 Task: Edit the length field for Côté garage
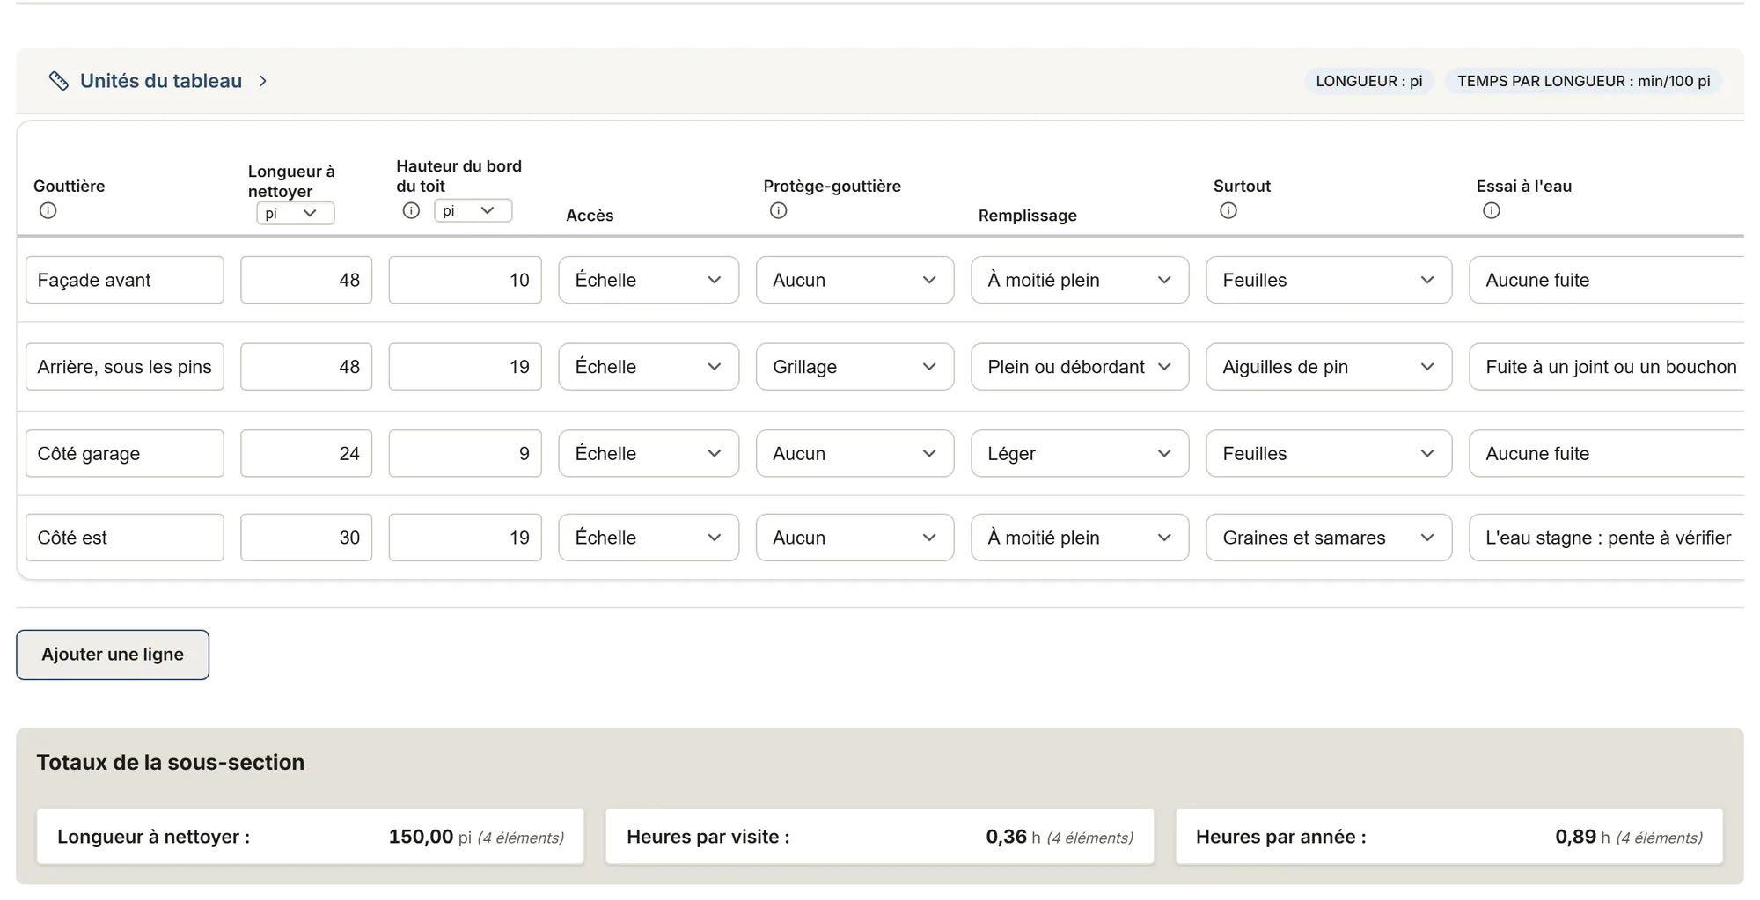306,453
